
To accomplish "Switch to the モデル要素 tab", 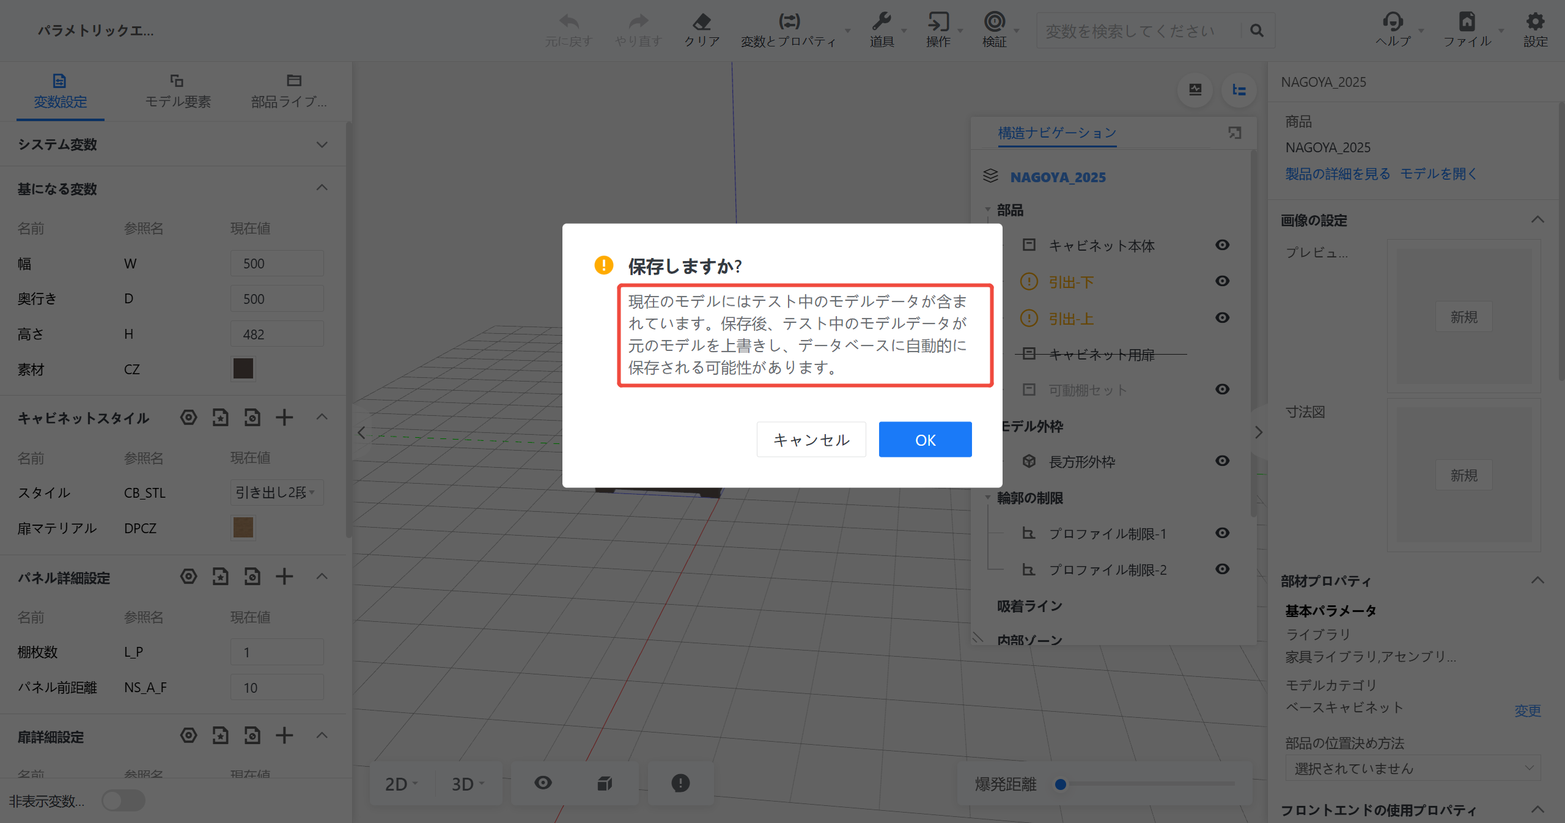I will pyautogui.click(x=177, y=92).
